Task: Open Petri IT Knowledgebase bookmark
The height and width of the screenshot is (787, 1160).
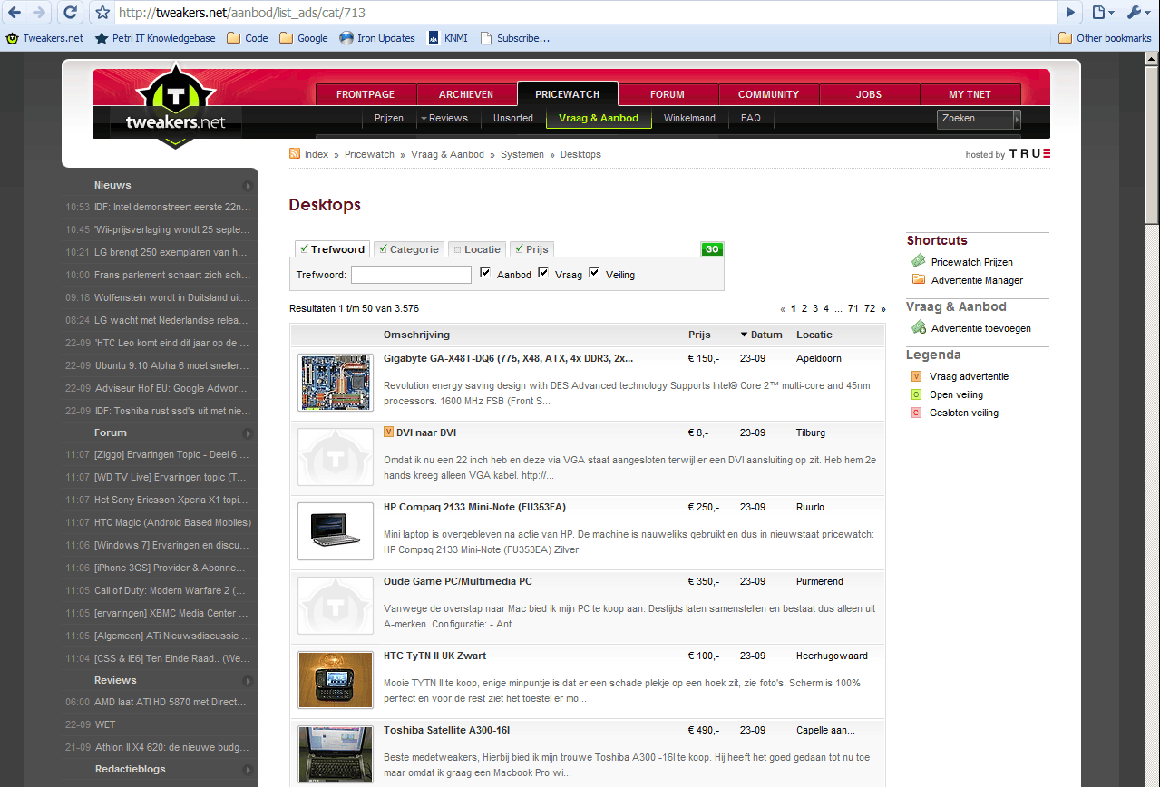Action: (155, 38)
